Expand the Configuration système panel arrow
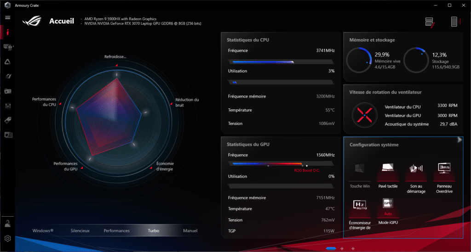Image resolution: width=471 pixels, height=252 pixels. click(x=460, y=140)
